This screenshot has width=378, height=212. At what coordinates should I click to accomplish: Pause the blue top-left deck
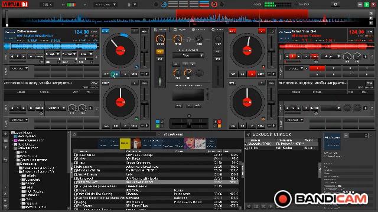coord(116,74)
